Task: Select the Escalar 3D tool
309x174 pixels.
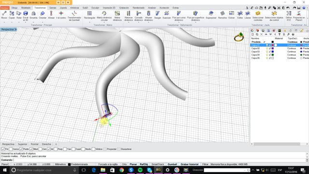Action: (x=26, y=16)
